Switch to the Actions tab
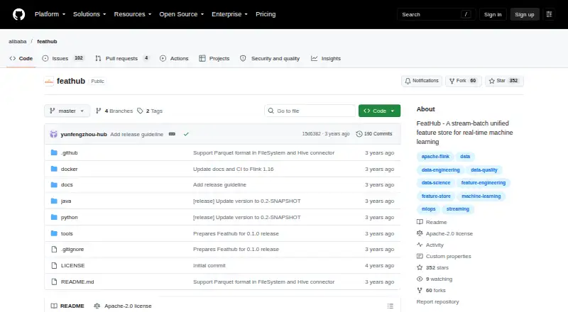This screenshot has height=312, width=568. (174, 58)
